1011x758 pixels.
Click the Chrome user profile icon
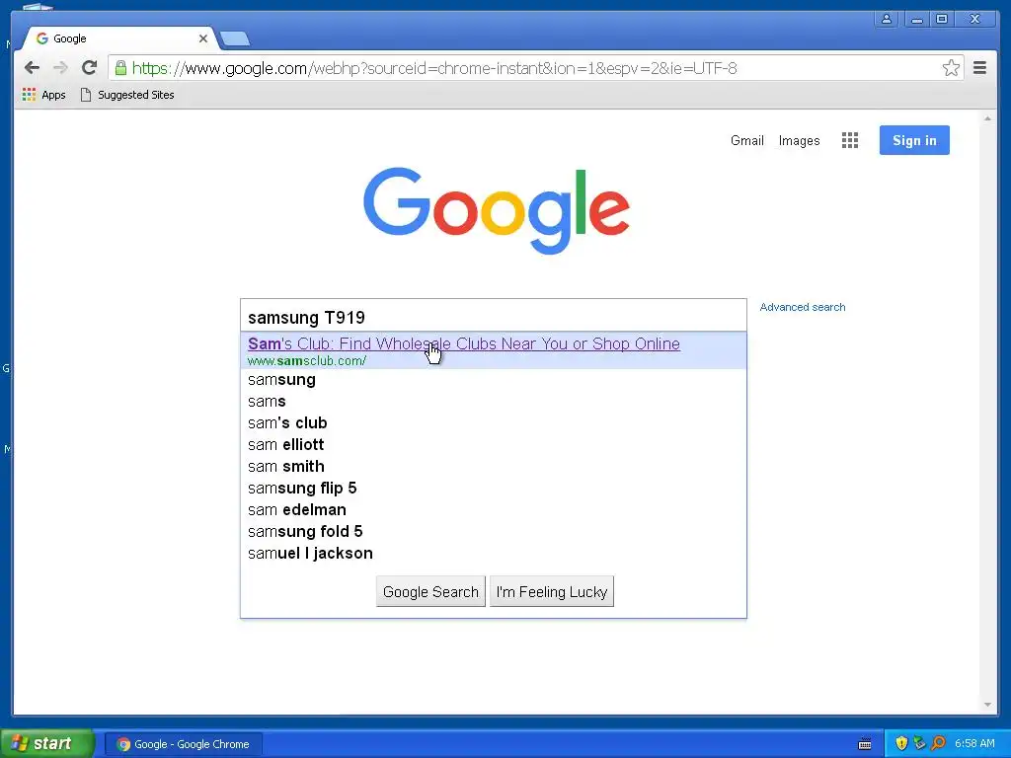click(887, 20)
